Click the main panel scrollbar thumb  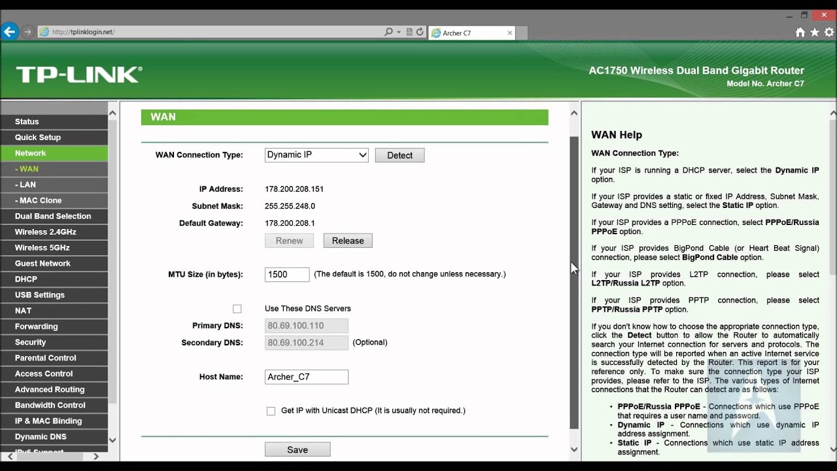pyautogui.click(x=574, y=283)
